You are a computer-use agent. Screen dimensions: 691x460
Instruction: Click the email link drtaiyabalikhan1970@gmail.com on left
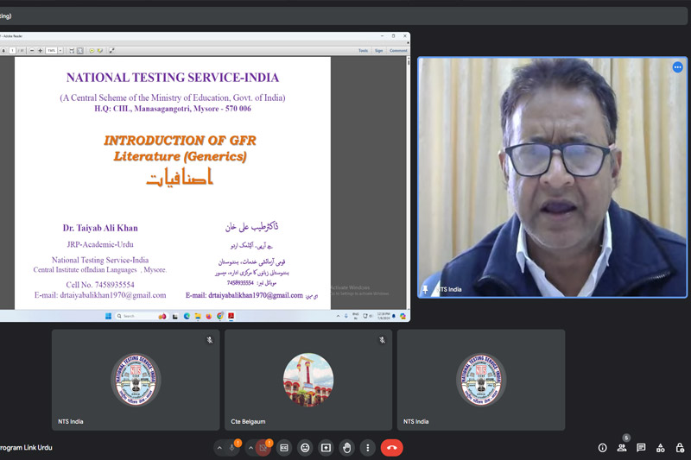coord(113,295)
